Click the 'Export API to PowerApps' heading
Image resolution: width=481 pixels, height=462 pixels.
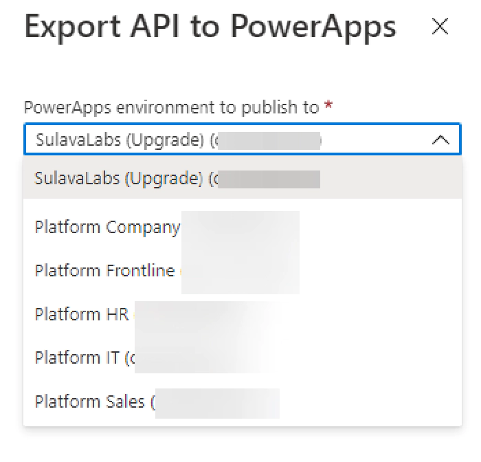coord(210,27)
